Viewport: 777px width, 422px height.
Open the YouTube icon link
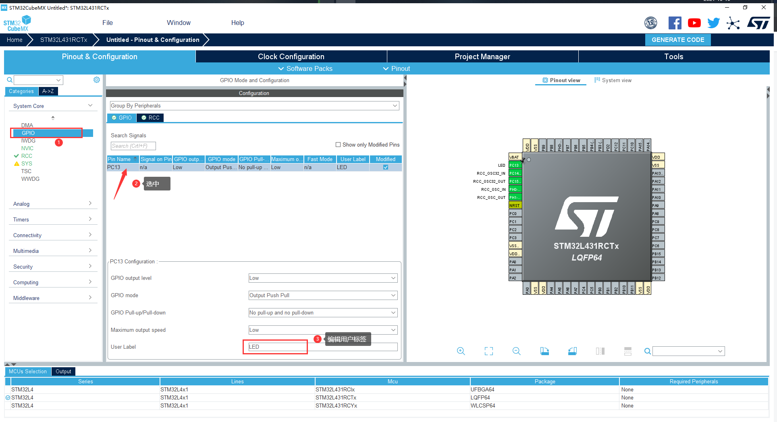[x=694, y=23]
